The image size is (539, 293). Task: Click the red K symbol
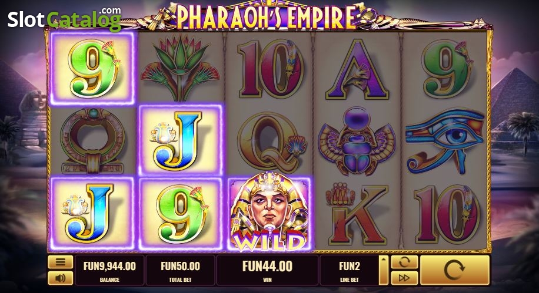click(x=357, y=214)
